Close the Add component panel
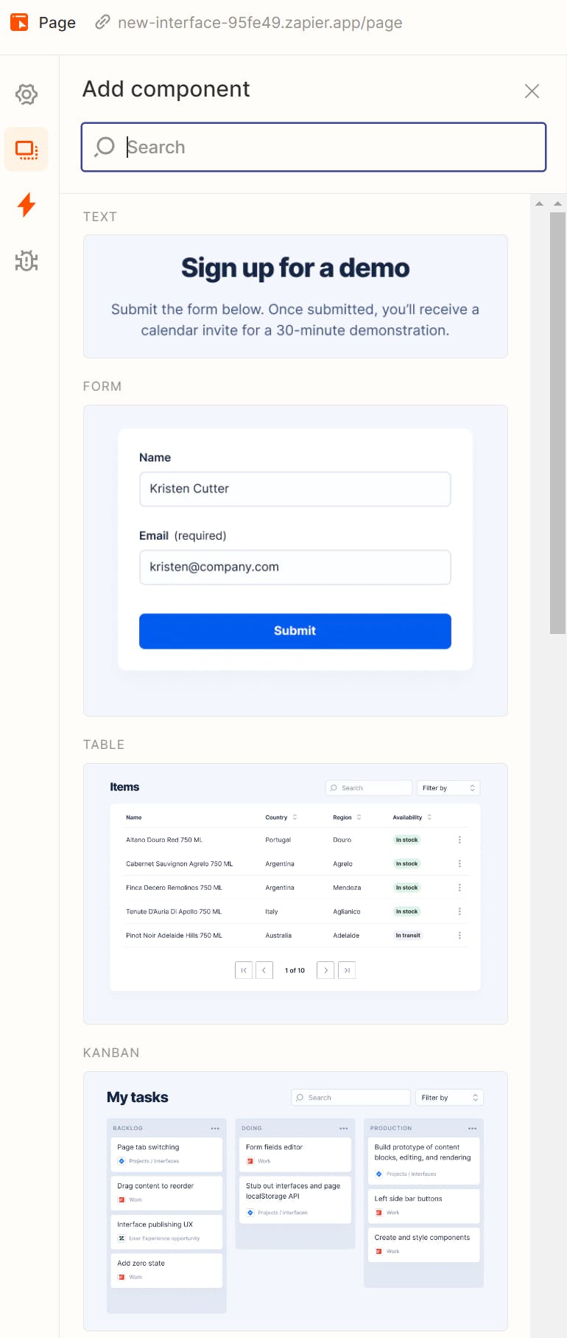Screen dimensions: 567x1338 click(532, 91)
